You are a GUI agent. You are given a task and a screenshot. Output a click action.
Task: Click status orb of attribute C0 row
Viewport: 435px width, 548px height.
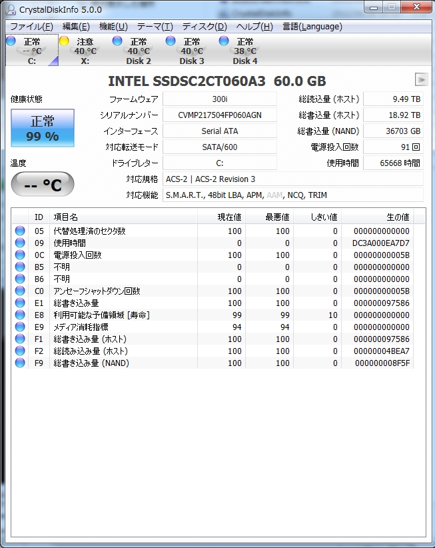(x=20, y=291)
